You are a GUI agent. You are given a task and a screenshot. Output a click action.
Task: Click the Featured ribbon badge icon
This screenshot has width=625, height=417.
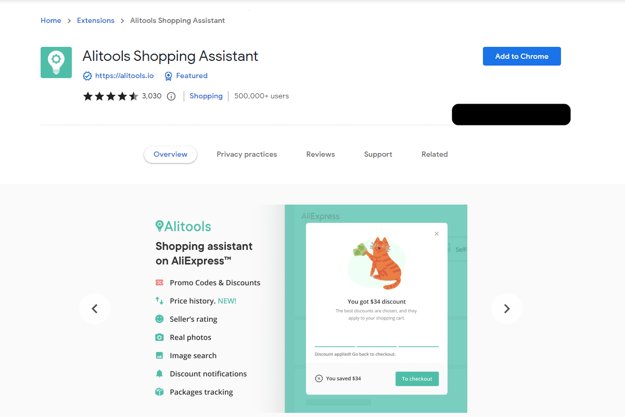168,76
